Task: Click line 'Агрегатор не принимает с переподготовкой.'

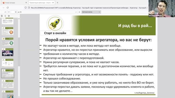Action: (x=74, y=58)
